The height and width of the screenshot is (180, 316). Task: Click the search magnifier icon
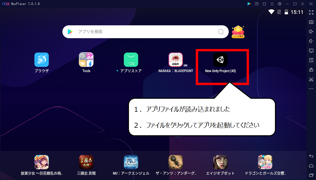pos(221,32)
